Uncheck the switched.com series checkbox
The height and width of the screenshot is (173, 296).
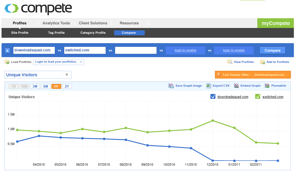pyautogui.click(x=258, y=96)
